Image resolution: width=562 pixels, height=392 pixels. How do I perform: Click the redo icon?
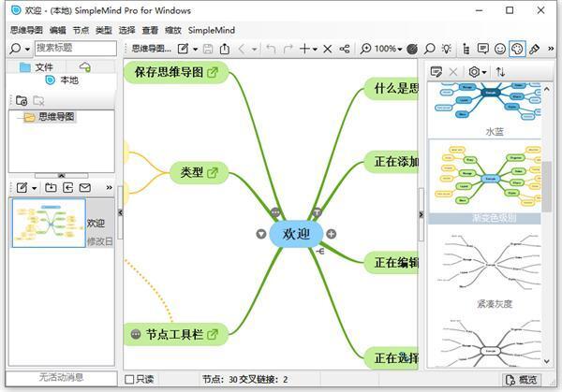point(288,49)
